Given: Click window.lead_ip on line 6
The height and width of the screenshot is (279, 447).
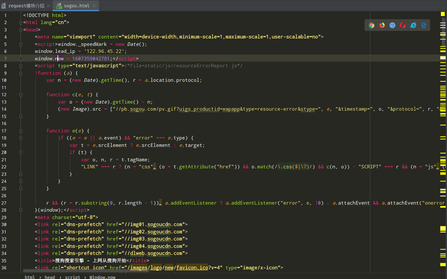Looking at the screenshot, I should [55, 51].
